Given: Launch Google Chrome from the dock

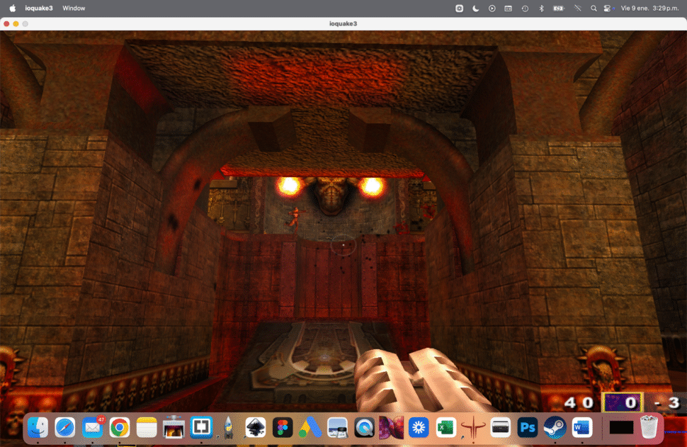Looking at the screenshot, I should [x=119, y=428].
